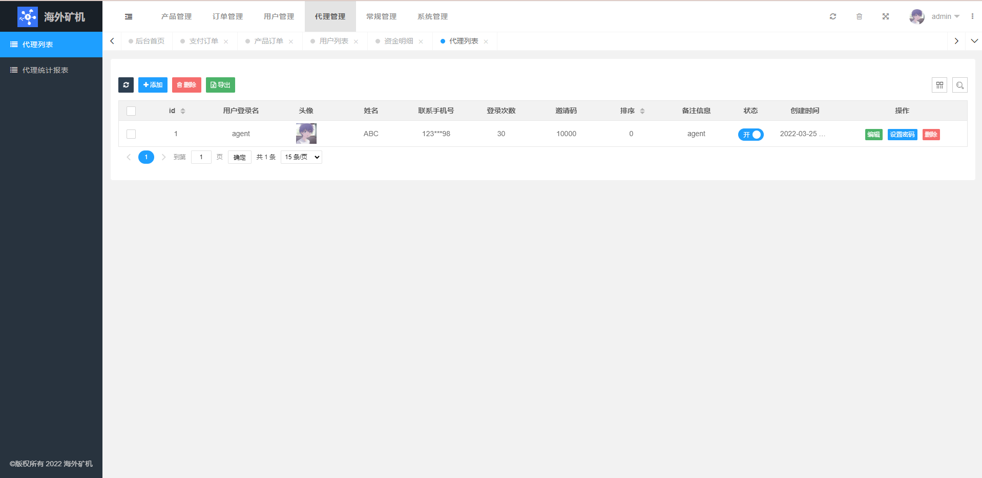Toggle the agent status switch off

pos(750,134)
